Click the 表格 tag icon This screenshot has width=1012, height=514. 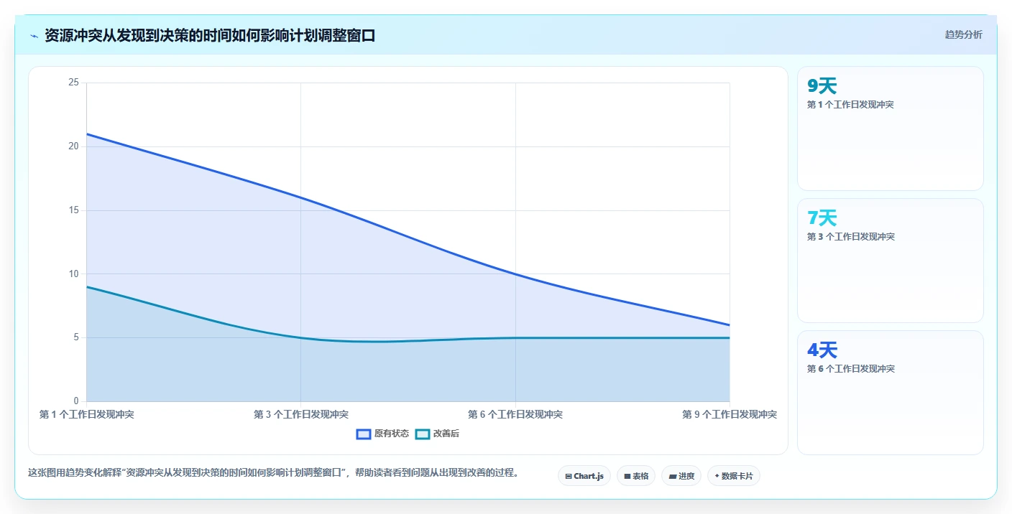pyautogui.click(x=627, y=477)
